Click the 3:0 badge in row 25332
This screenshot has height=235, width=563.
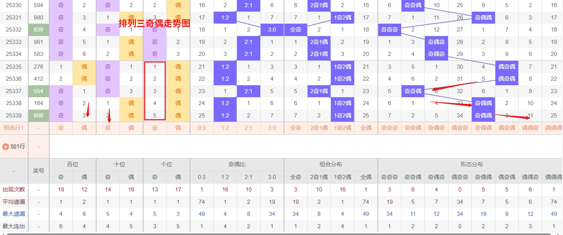(x=272, y=30)
